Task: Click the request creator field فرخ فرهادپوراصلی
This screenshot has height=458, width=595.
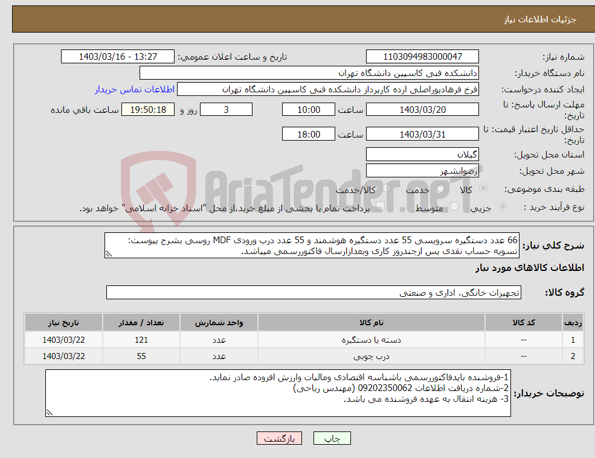Action: [x=328, y=89]
